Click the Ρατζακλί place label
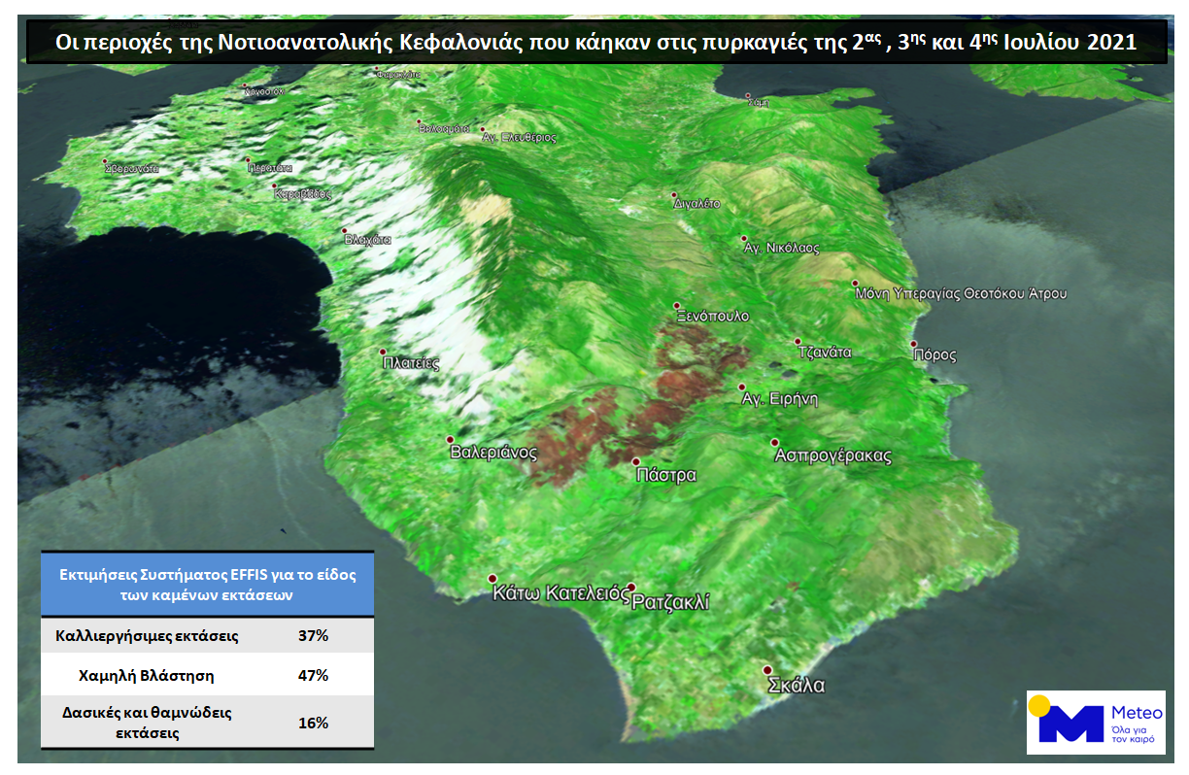The width and height of the screenshot is (1189, 775). pos(670,603)
